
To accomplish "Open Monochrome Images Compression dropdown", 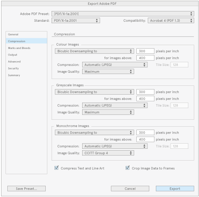I will (x=115, y=146).
